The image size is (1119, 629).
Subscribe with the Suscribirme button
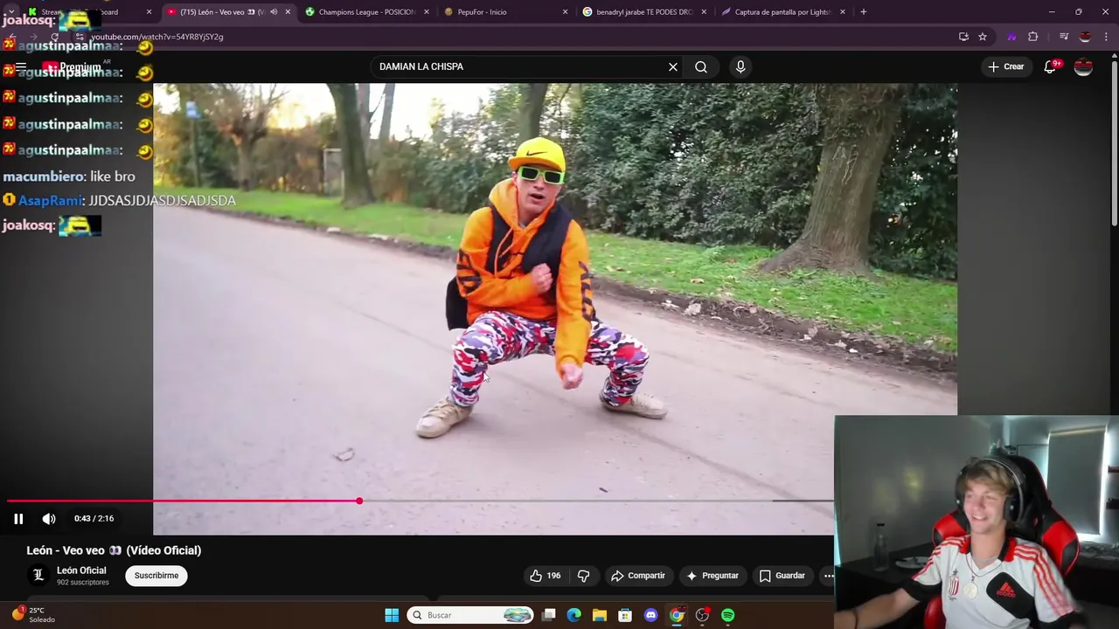click(x=156, y=576)
